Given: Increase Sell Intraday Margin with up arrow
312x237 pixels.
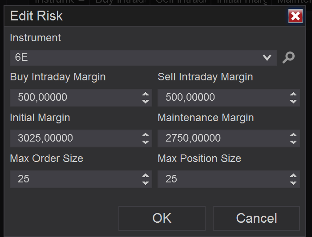Looking at the screenshot, I should pyautogui.click(x=293, y=94).
